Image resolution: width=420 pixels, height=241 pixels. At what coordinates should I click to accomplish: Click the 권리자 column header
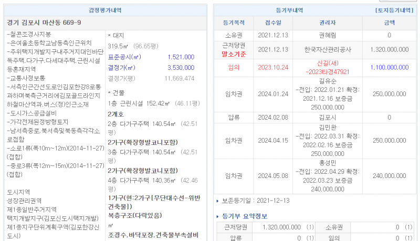[328, 23]
